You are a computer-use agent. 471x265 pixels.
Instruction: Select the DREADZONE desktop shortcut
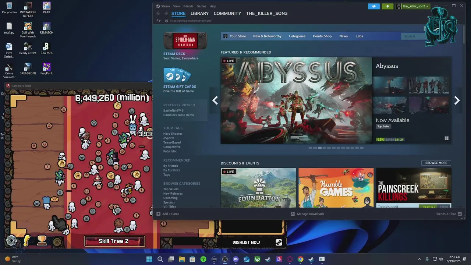point(28,69)
